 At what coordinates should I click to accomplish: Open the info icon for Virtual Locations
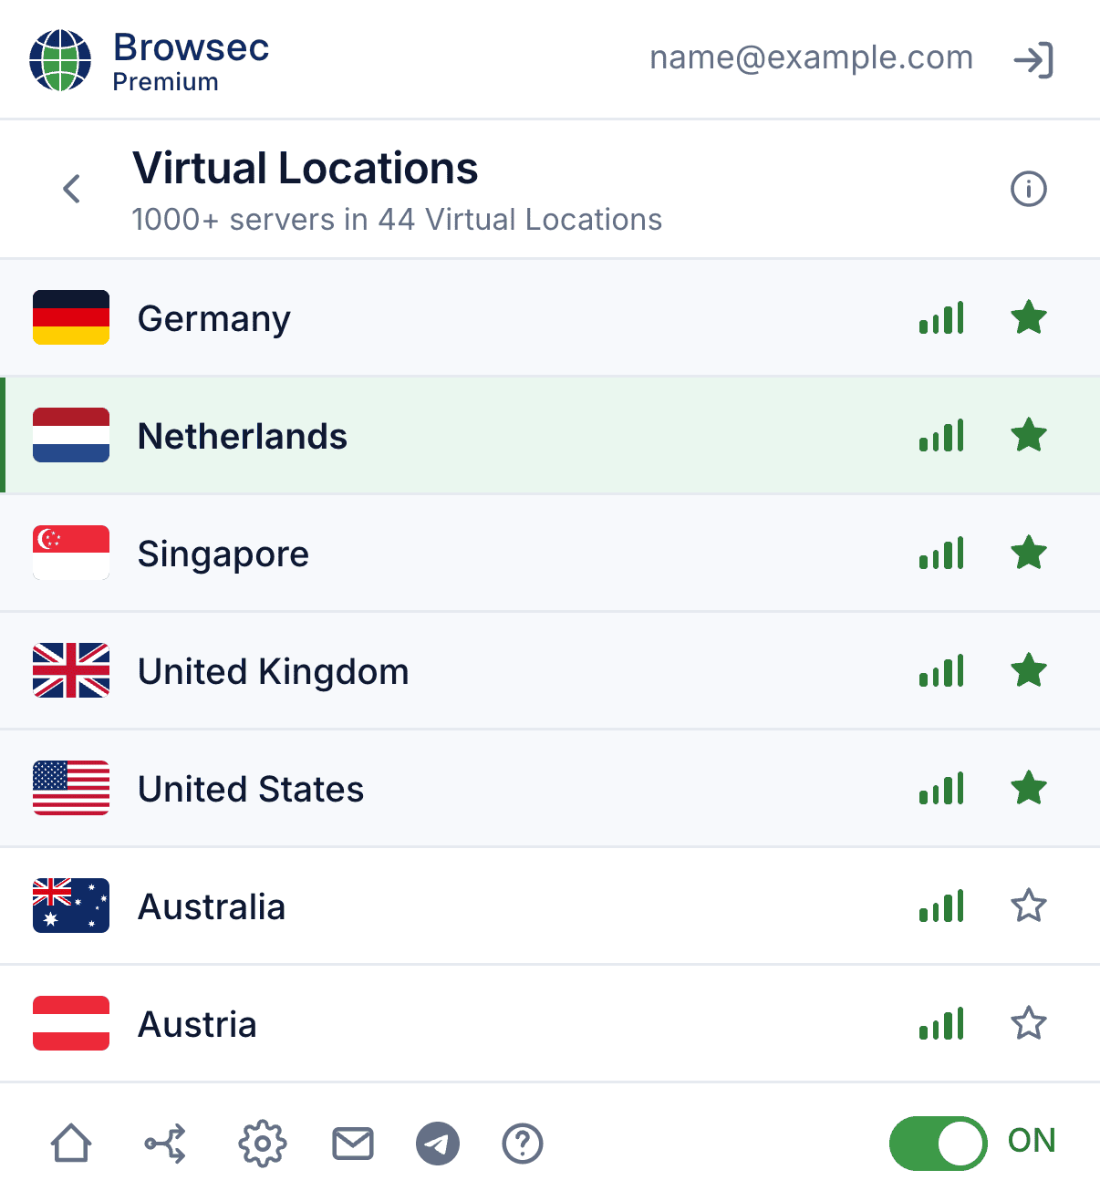click(x=1029, y=189)
